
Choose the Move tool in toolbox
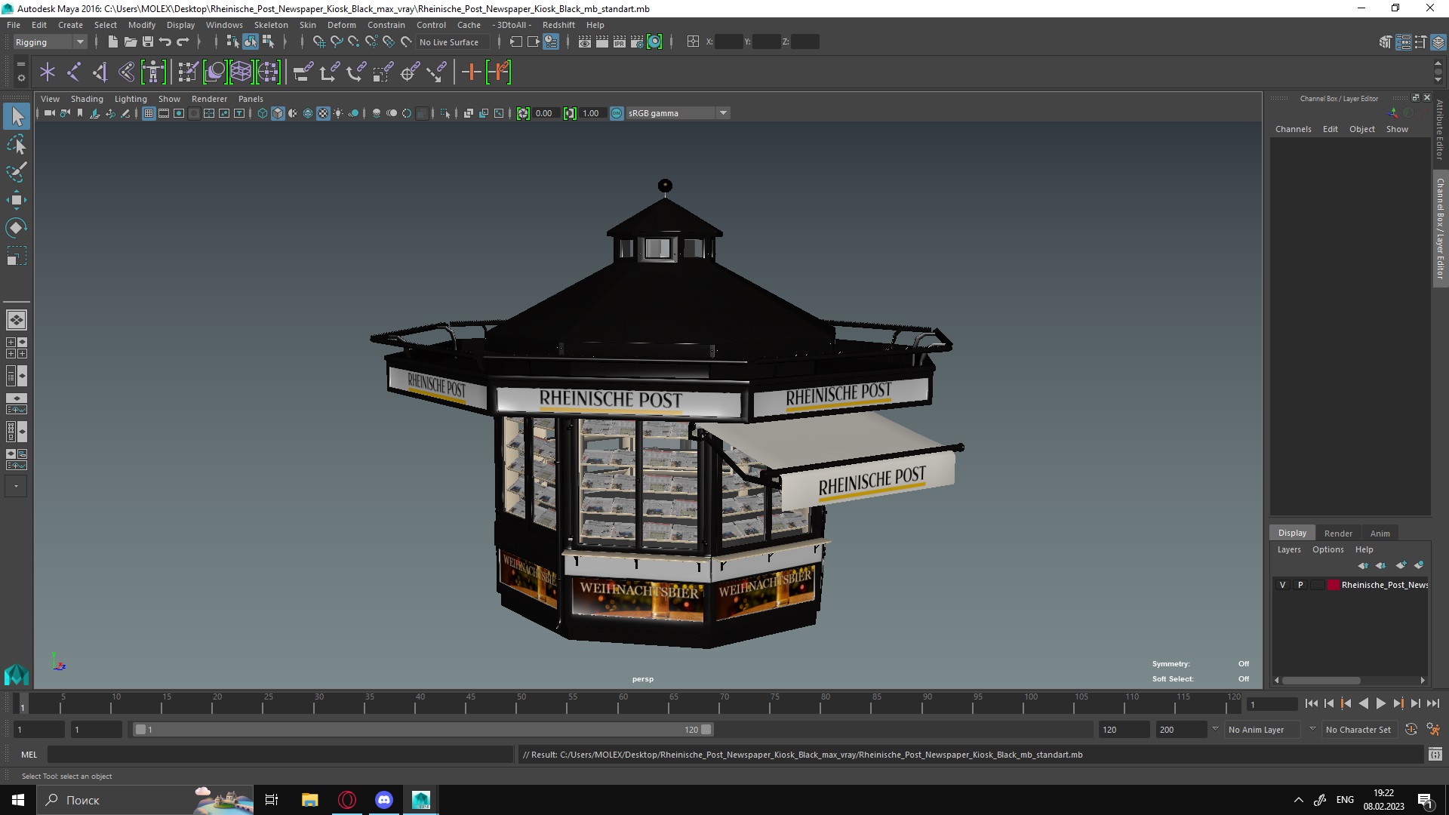17,200
